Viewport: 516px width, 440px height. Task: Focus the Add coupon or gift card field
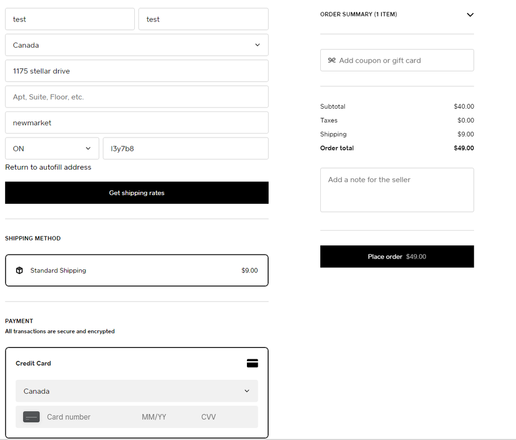(x=403, y=60)
